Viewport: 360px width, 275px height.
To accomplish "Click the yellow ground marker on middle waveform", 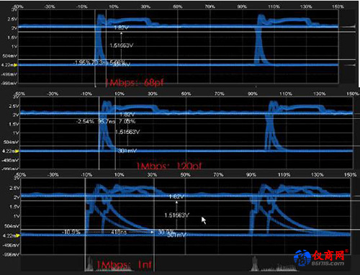I will point(17,151).
